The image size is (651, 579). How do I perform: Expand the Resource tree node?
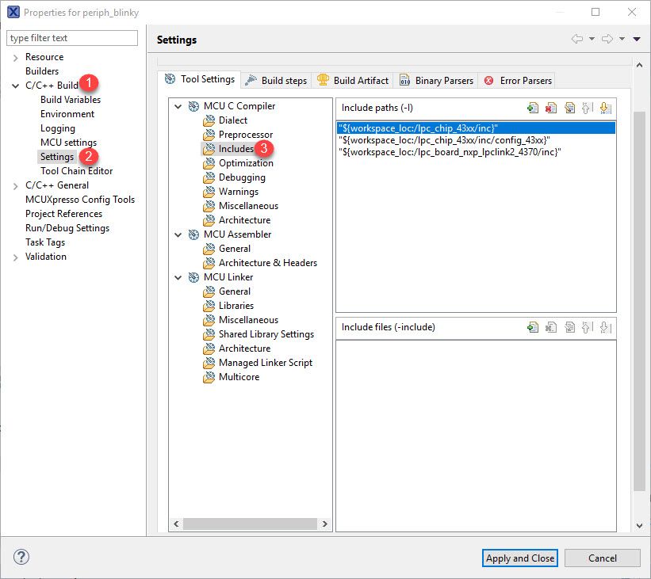[x=15, y=58]
